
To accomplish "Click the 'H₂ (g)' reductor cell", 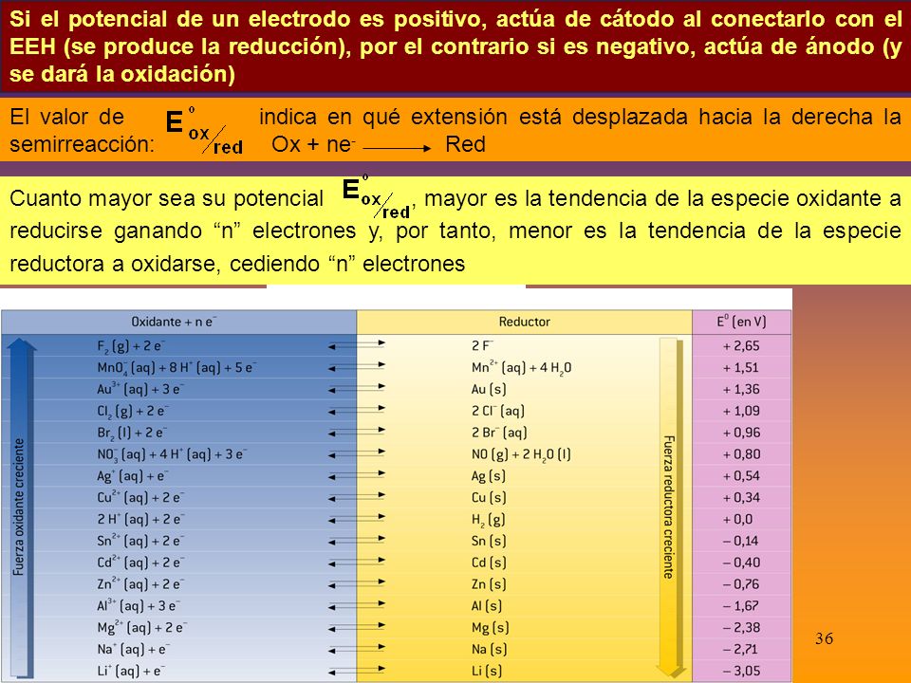I will tap(489, 520).
